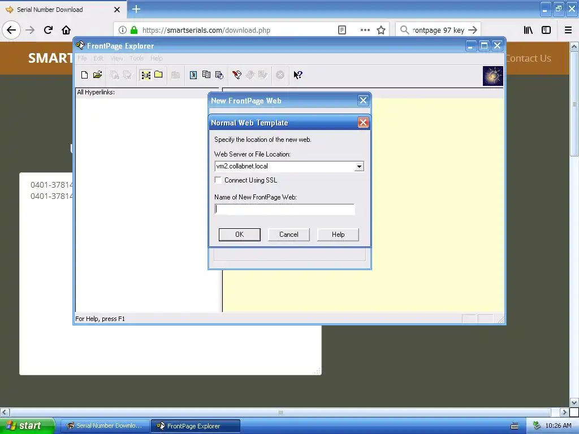Select the Folder View toolbar icon
This screenshot has height=434, width=579.
(x=159, y=75)
